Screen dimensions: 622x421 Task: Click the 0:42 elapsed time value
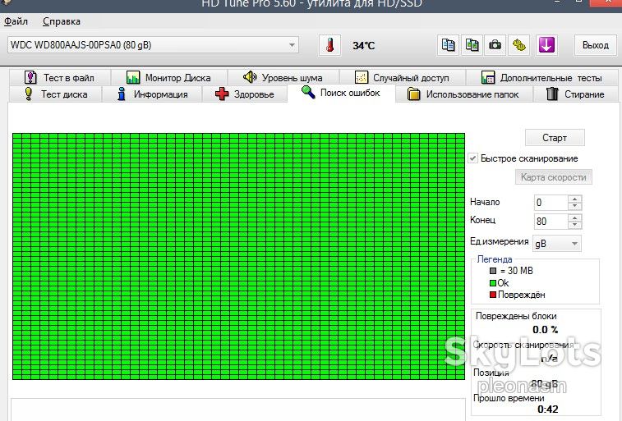(x=548, y=410)
